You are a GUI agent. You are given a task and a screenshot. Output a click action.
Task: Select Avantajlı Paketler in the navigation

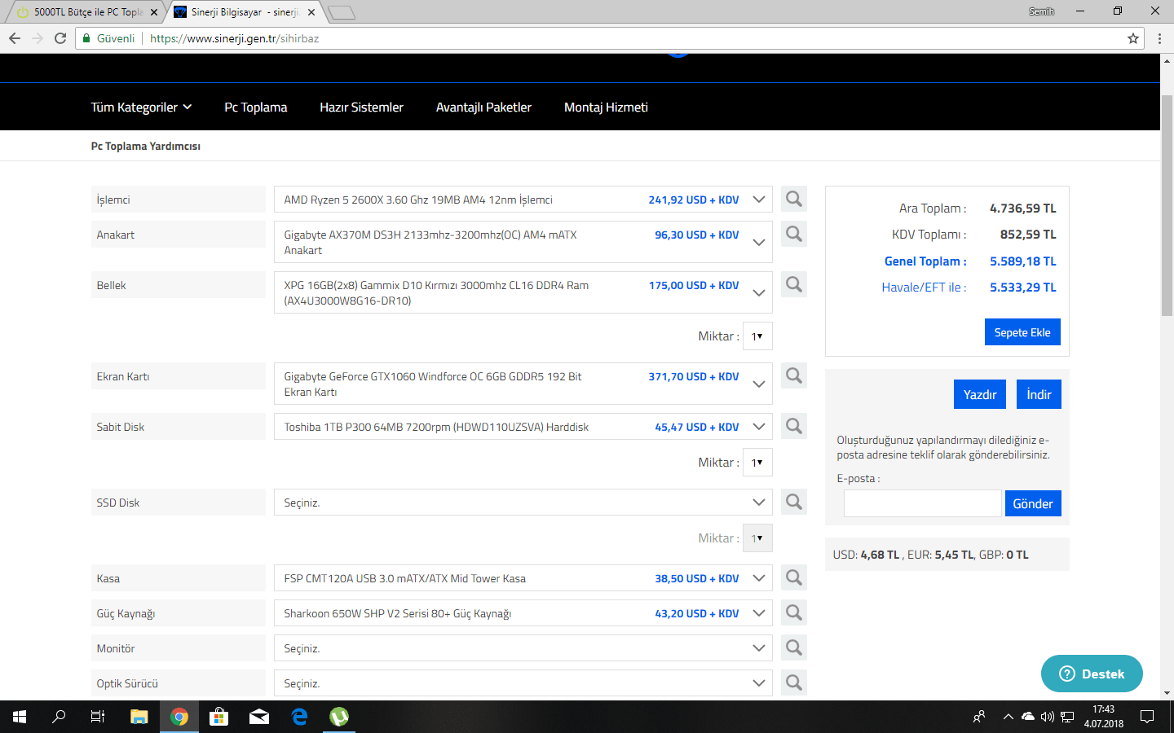coord(483,107)
